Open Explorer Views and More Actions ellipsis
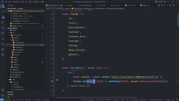Viewport: 179px width, 101px height. pos(42,5)
